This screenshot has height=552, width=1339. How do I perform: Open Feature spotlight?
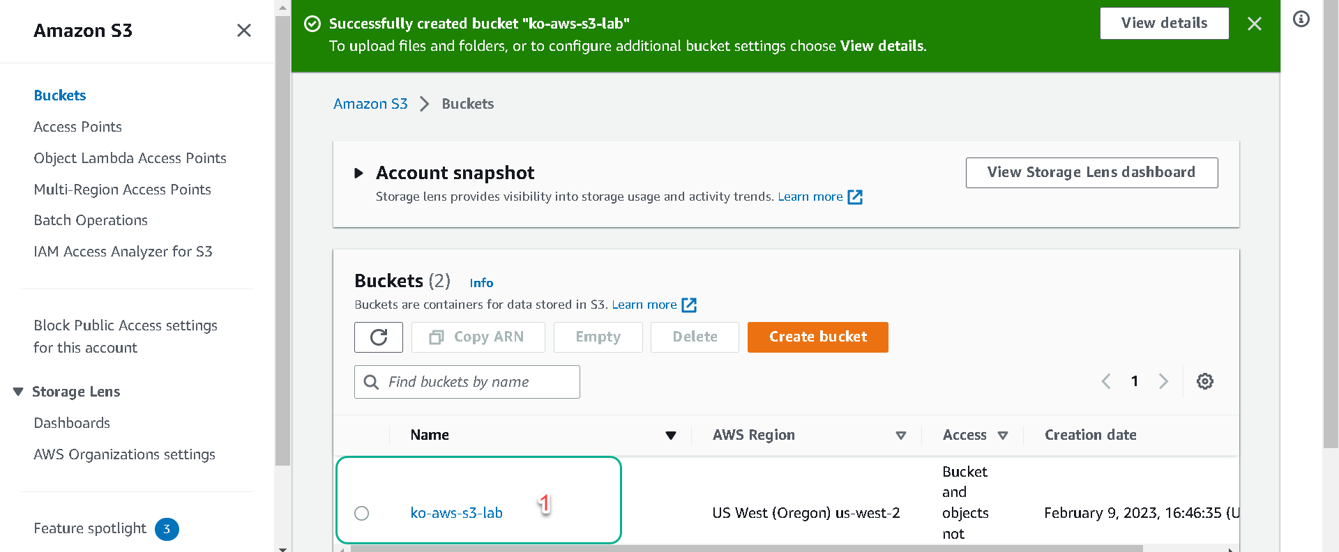point(90,528)
